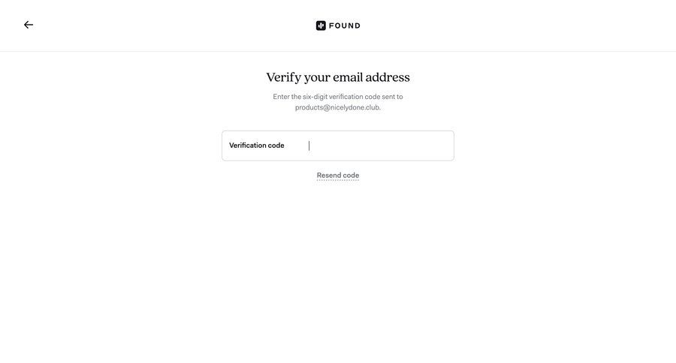Screen dimensions: 676x363
Task: Click the "Verification code" field label
Action: pyautogui.click(x=257, y=145)
